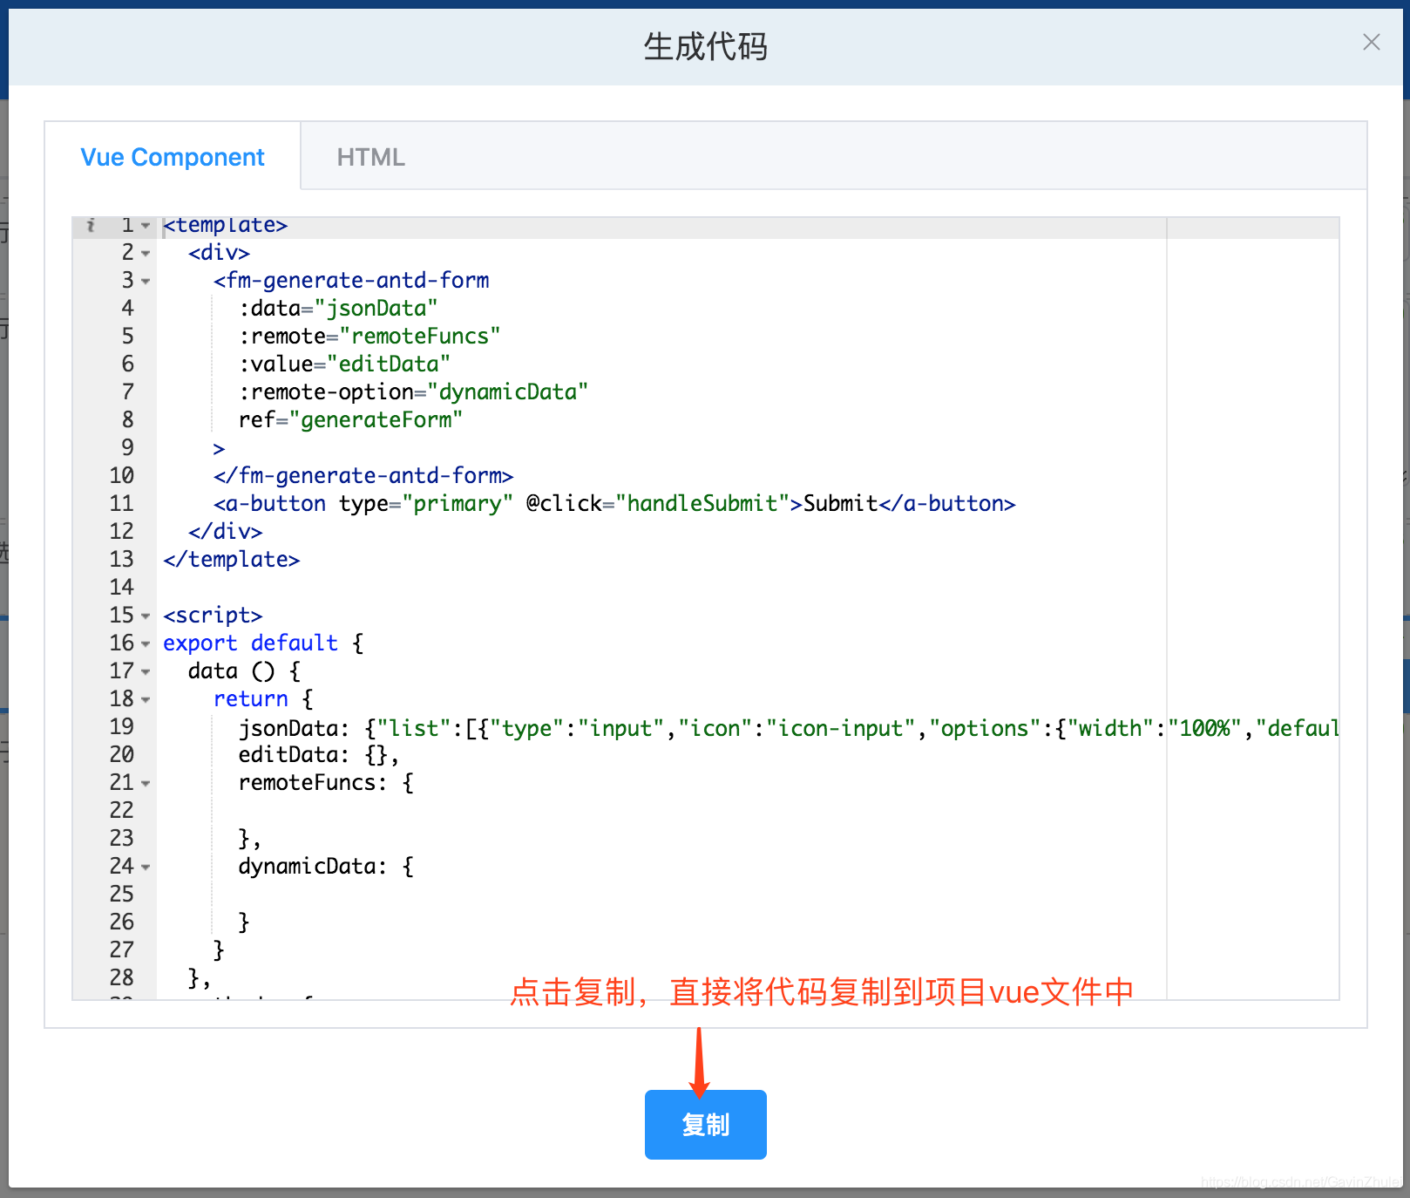Fold the script block on line 15
Viewport: 1410px width, 1198px height.
pyautogui.click(x=146, y=616)
